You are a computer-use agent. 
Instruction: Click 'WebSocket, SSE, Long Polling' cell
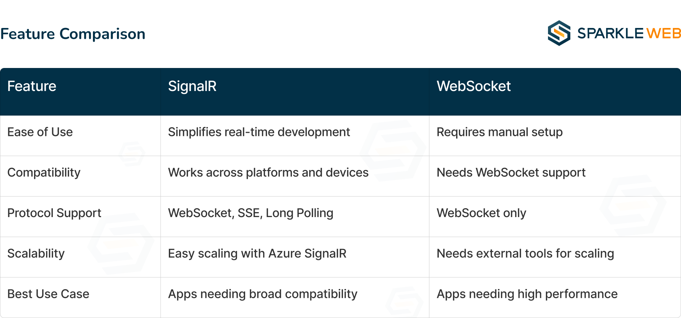pos(250,213)
